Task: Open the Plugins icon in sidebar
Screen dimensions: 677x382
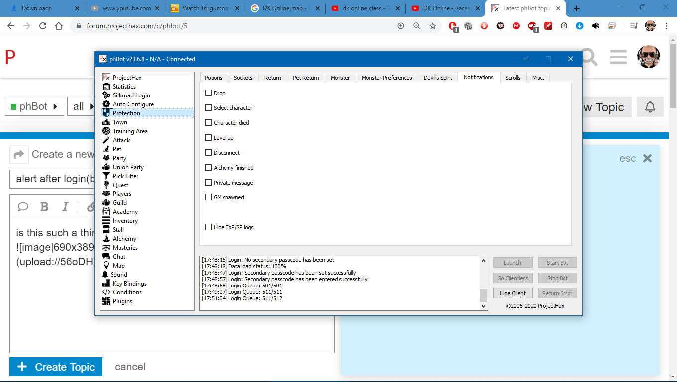Action: coord(106,301)
